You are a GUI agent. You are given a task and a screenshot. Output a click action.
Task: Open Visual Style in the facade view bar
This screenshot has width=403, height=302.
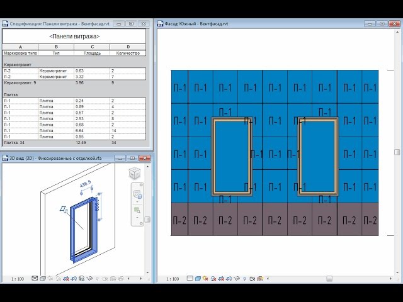(x=198, y=279)
